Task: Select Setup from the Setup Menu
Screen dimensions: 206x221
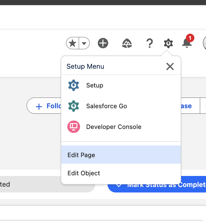Action: [121, 86]
